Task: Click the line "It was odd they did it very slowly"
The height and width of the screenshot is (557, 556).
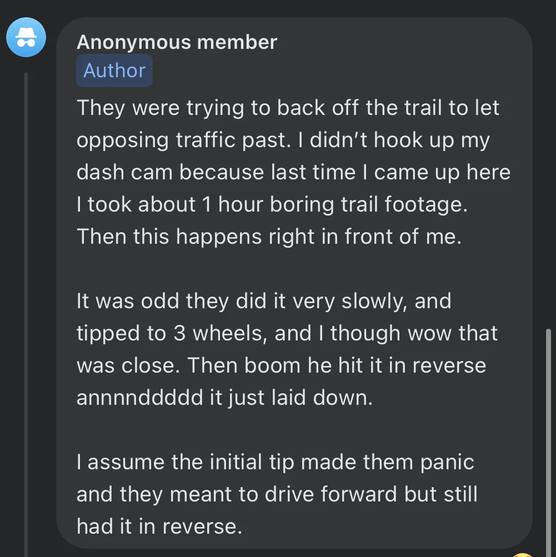Action: click(x=263, y=301)
